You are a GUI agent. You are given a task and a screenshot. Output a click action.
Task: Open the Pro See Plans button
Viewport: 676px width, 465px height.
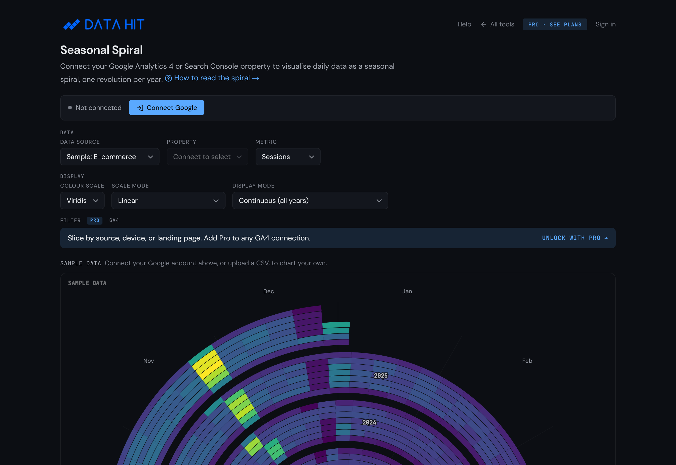[555, 25]
